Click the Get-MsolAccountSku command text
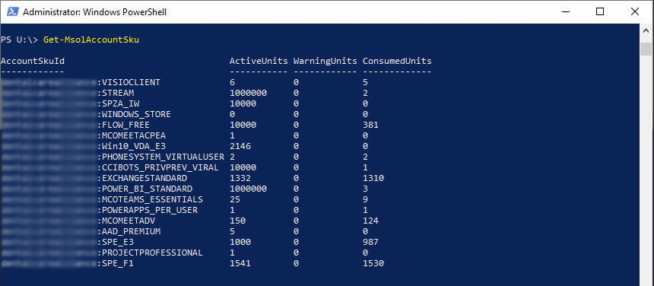 [x=91, y=40]
